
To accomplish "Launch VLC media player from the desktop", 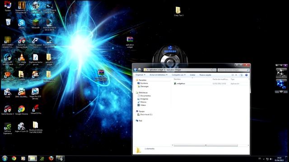I will point(22,59).
